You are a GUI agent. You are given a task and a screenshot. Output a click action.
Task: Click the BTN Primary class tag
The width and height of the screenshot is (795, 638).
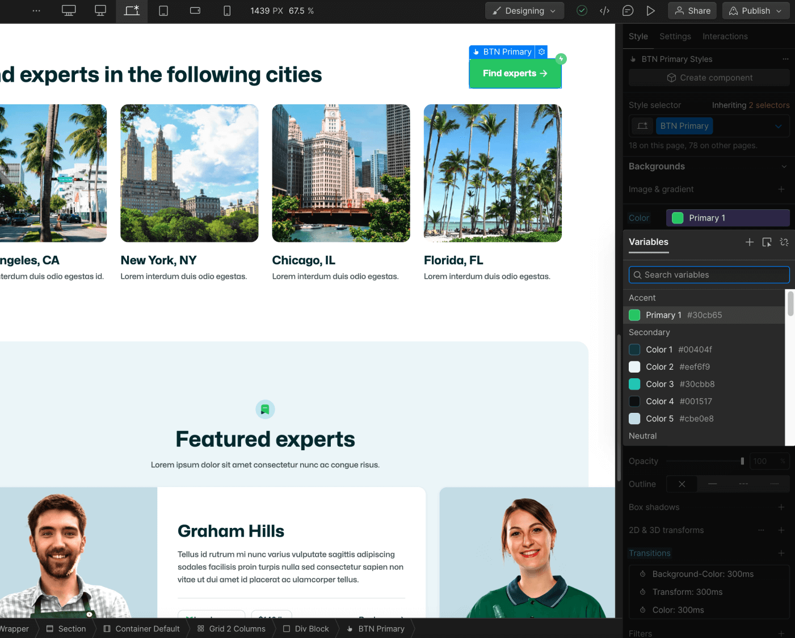[684, 126]
